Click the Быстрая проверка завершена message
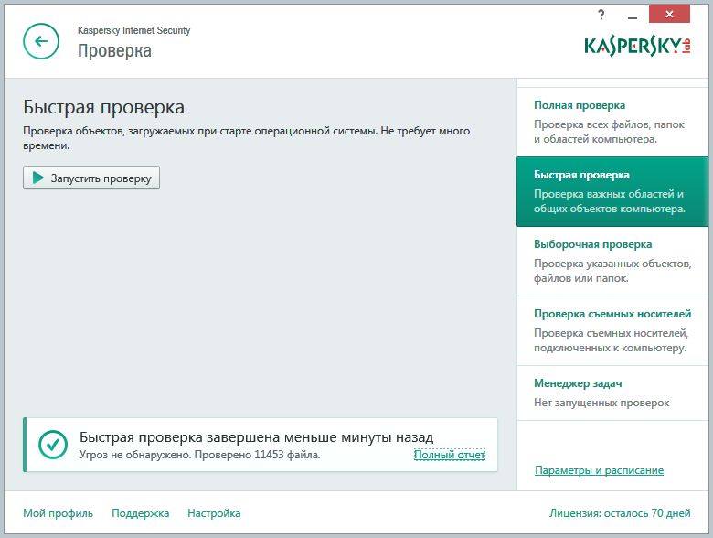This screenshot has width=713, height=538. click(x=257, y=437)
